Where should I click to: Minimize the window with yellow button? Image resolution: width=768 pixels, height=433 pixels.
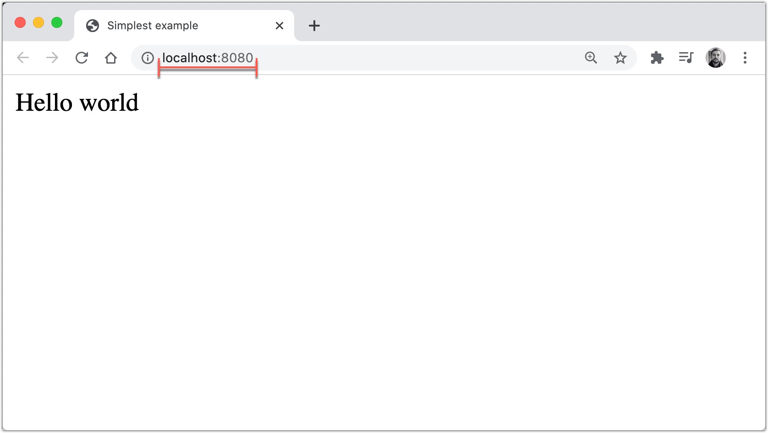click(38, 22)
